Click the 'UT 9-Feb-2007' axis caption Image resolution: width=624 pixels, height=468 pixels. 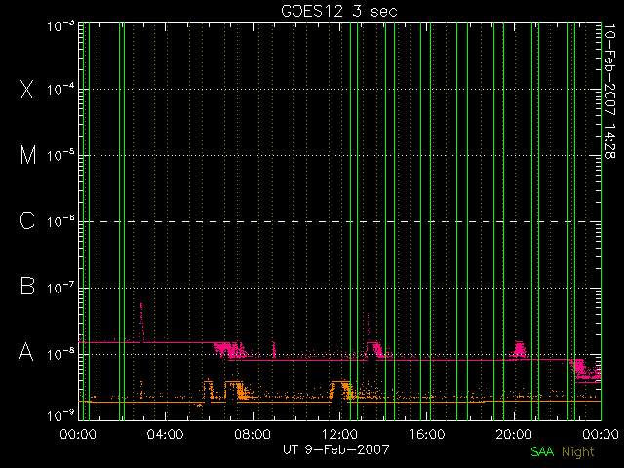pyautogui.click(x=335, y=449)
